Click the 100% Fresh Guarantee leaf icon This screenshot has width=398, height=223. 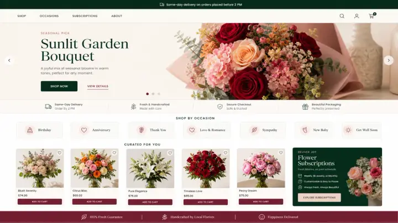coord(84,217)
